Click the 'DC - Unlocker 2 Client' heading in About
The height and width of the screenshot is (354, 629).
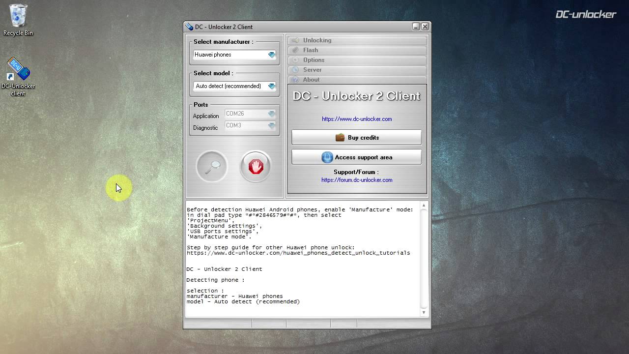pos(357,96)
